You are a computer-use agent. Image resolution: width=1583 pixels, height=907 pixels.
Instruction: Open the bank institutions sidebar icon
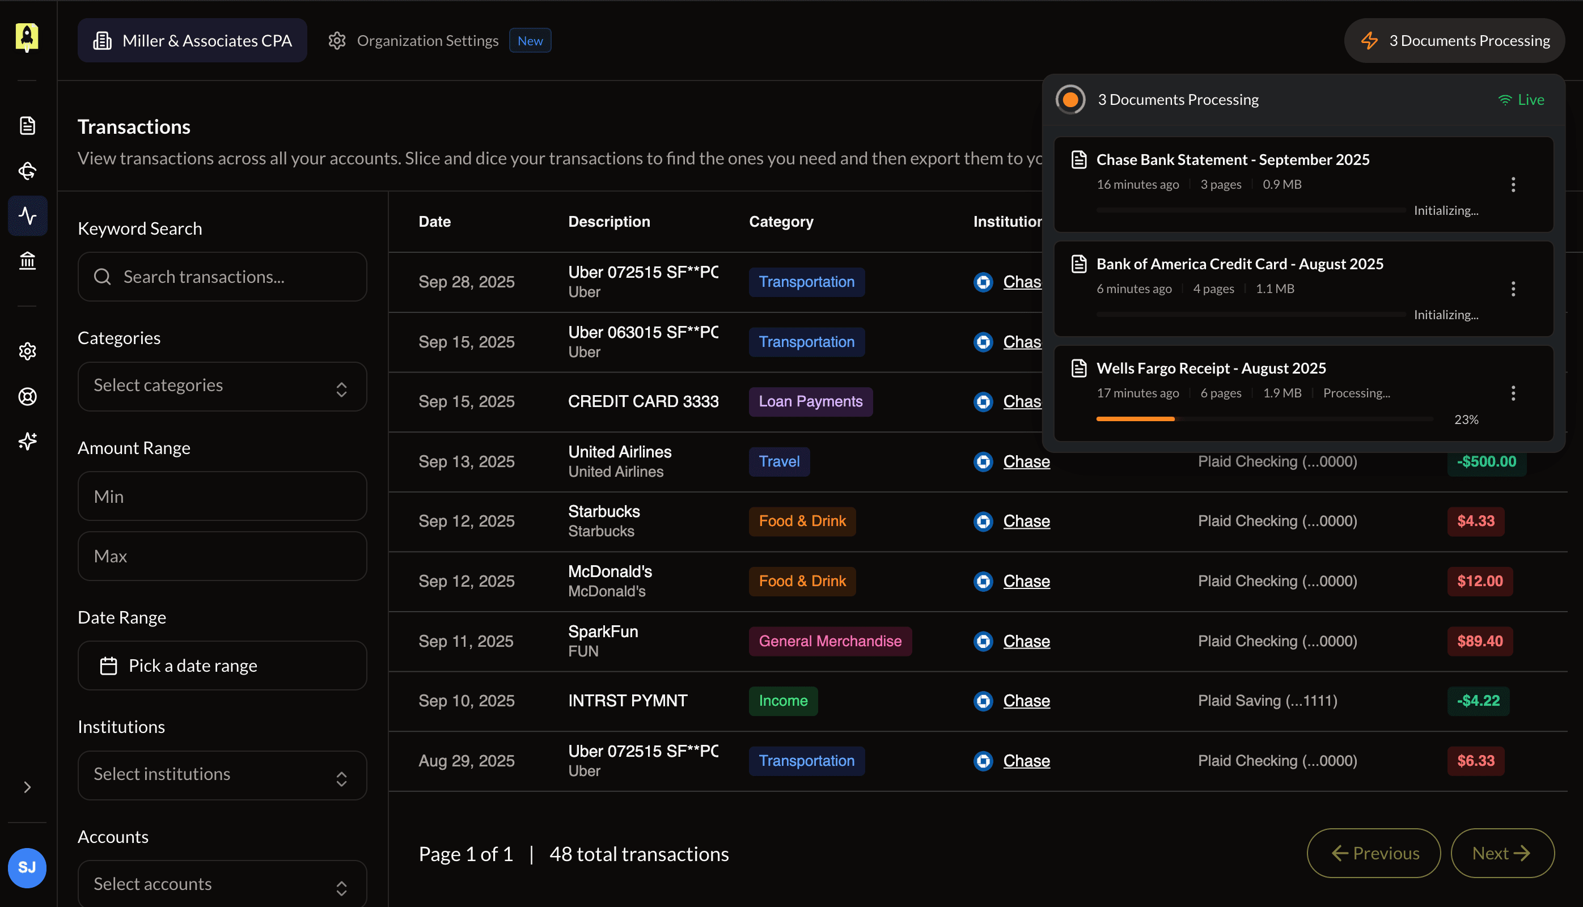click(27, 260)
